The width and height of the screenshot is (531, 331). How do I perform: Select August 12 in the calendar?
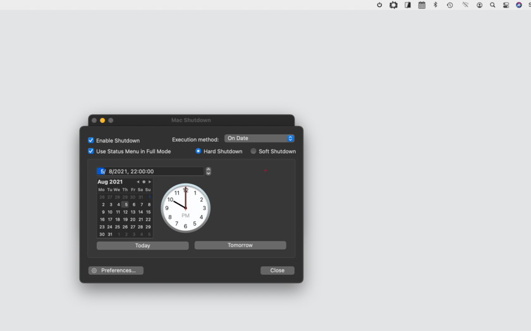click(x=125, y=212)
